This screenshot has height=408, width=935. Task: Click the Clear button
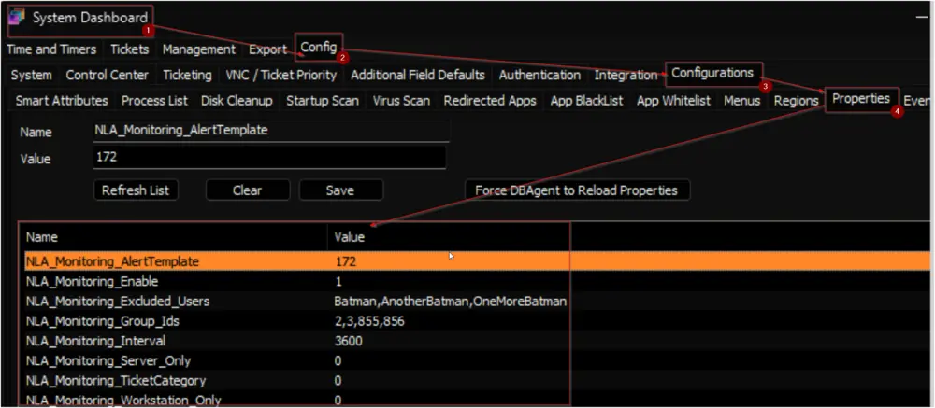pos(248,190)
